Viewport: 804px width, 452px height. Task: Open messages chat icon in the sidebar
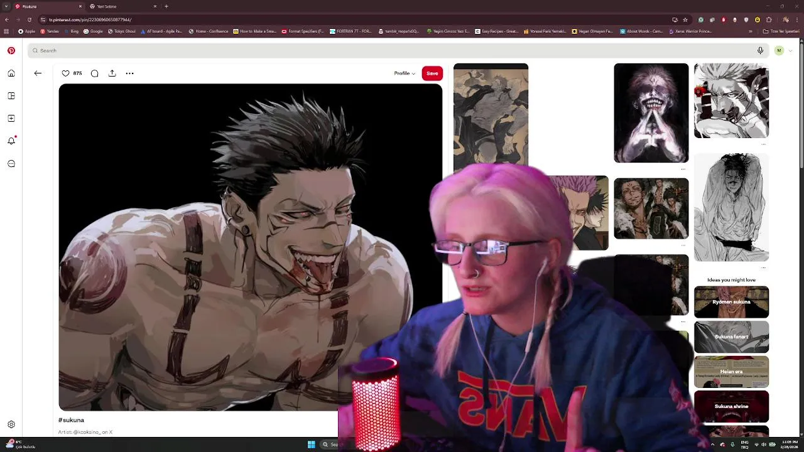pos(11,164)
